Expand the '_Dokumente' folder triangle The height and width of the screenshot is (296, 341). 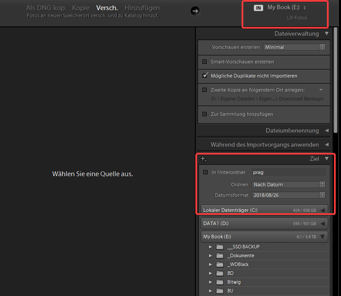210,255
